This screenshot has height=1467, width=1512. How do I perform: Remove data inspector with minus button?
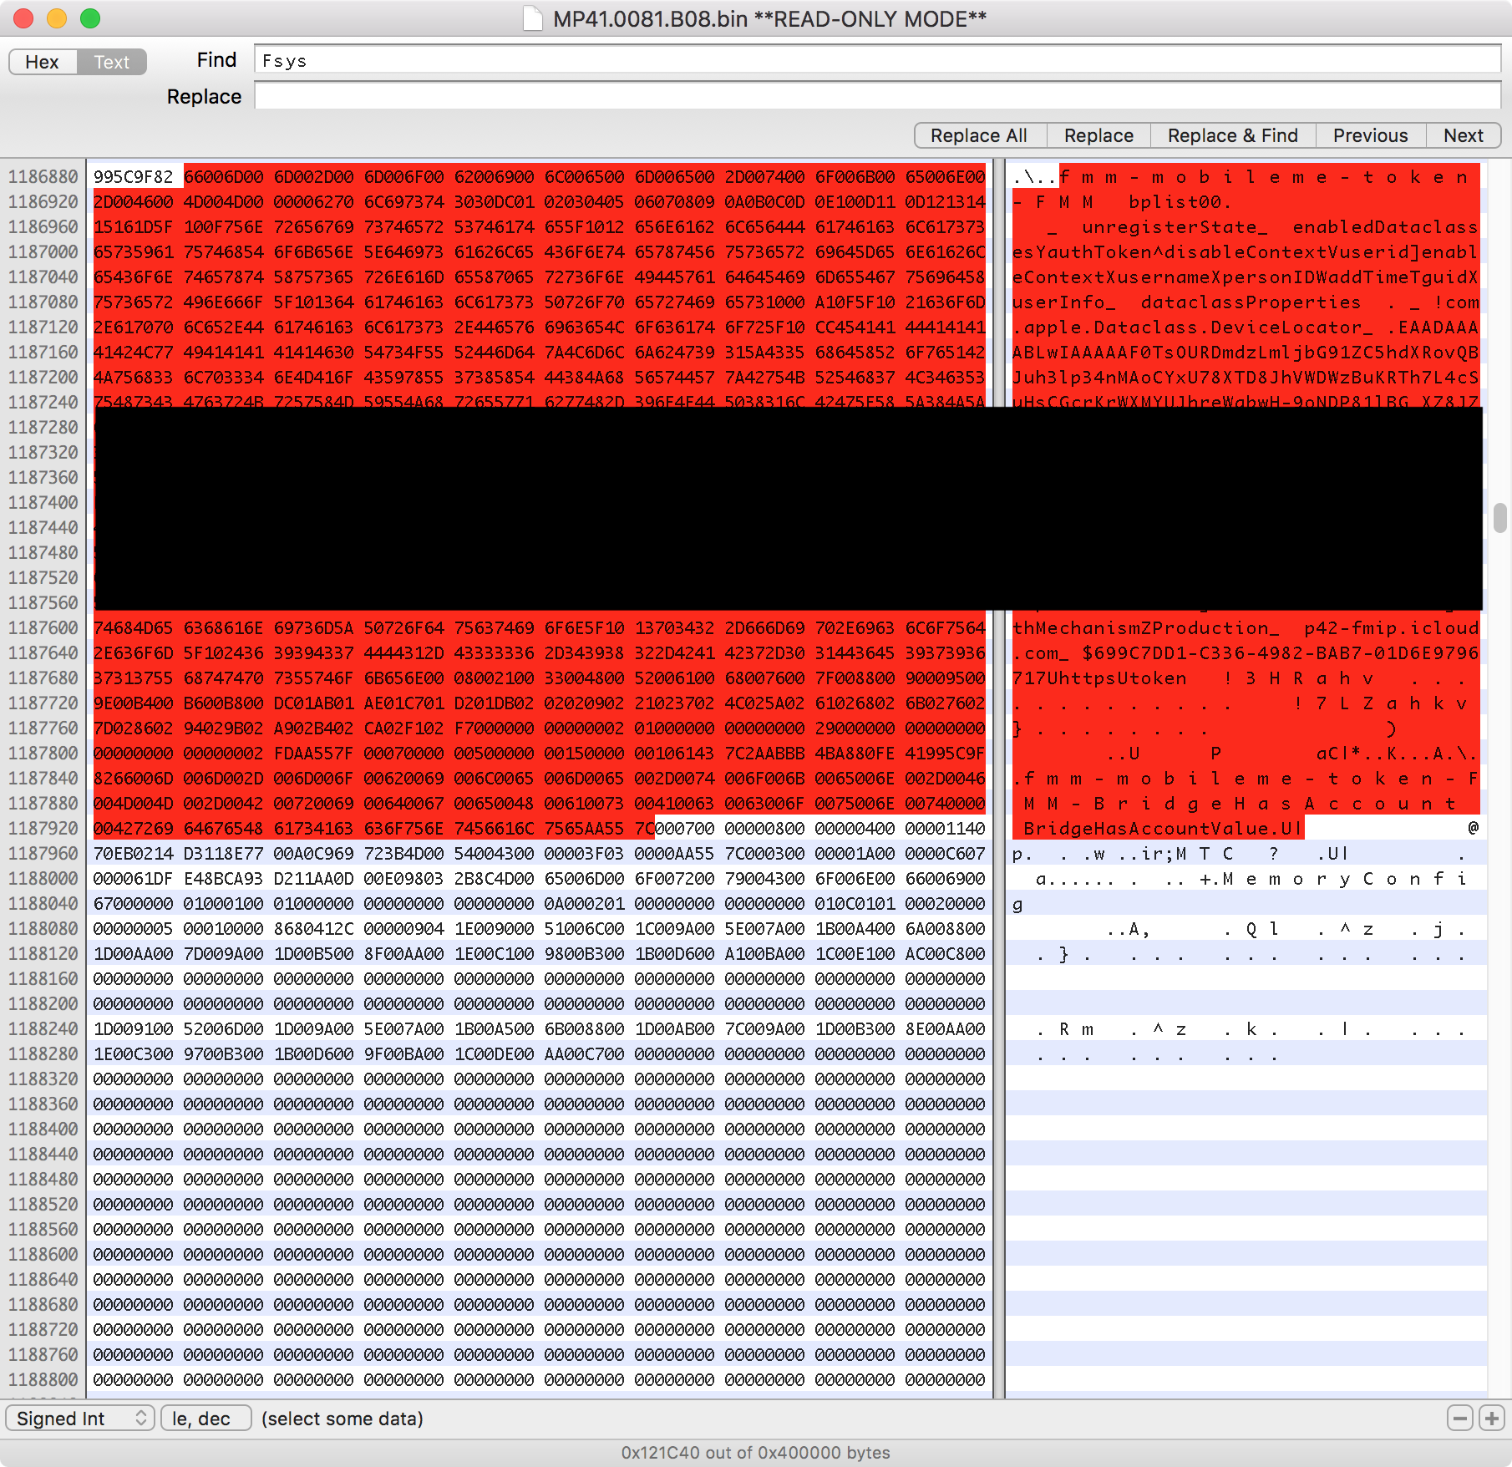tap(1460, 1418)
